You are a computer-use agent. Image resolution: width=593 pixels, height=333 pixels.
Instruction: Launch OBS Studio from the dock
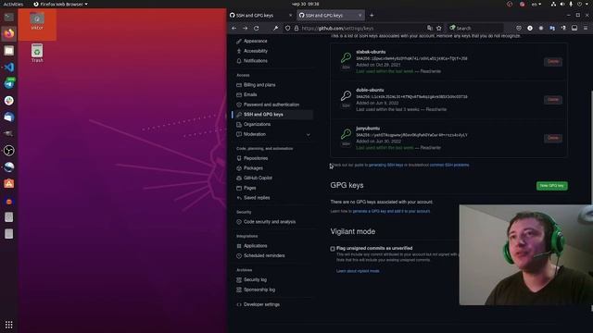coord(8,150)
